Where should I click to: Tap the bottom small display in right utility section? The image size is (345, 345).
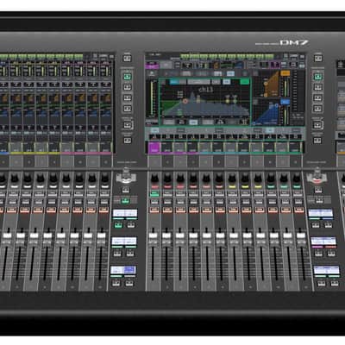point(327,270)
